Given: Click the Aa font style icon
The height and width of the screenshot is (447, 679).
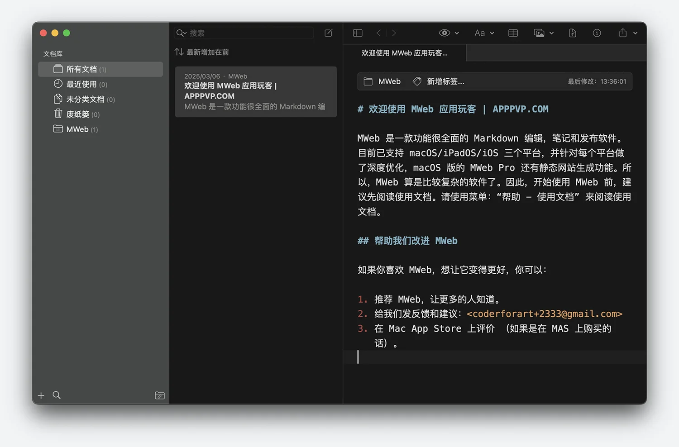Looking at the screenshot, I should pos(479,33).
